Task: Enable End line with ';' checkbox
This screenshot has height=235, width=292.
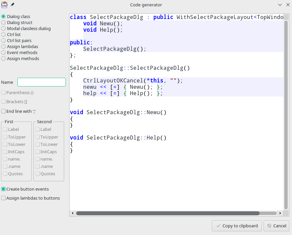Action: tap(3, 111)
